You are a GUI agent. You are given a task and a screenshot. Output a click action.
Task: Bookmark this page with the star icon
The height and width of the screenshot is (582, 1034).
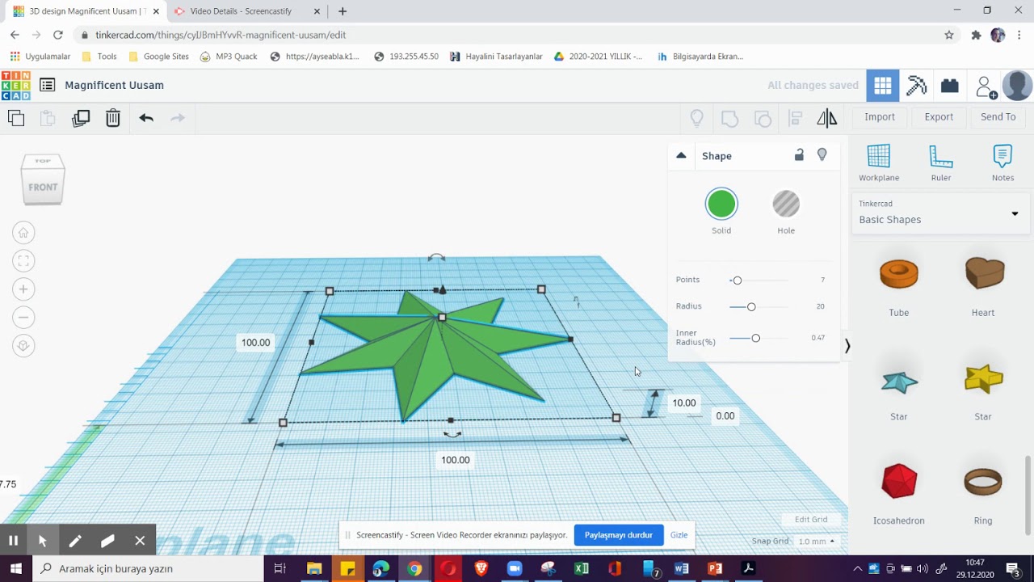click(949, 35)
